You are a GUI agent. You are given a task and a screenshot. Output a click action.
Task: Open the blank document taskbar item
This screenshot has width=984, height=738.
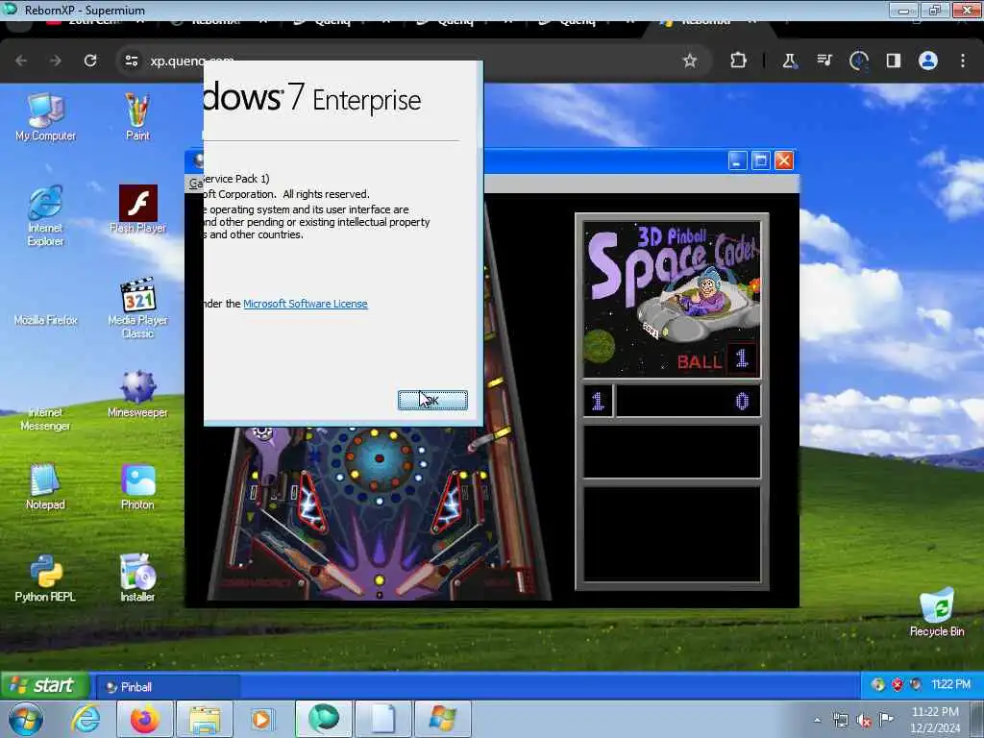(383, 719)
